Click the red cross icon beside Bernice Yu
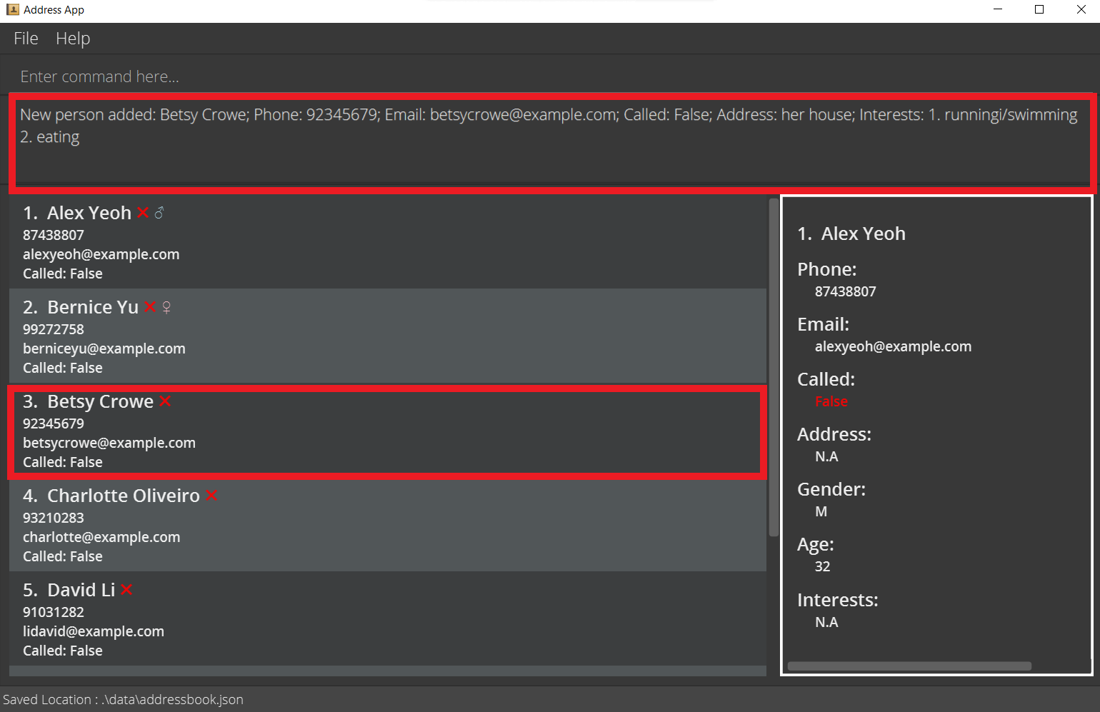1100x712 pixels. pyautogui.click(x=149, y=307)
